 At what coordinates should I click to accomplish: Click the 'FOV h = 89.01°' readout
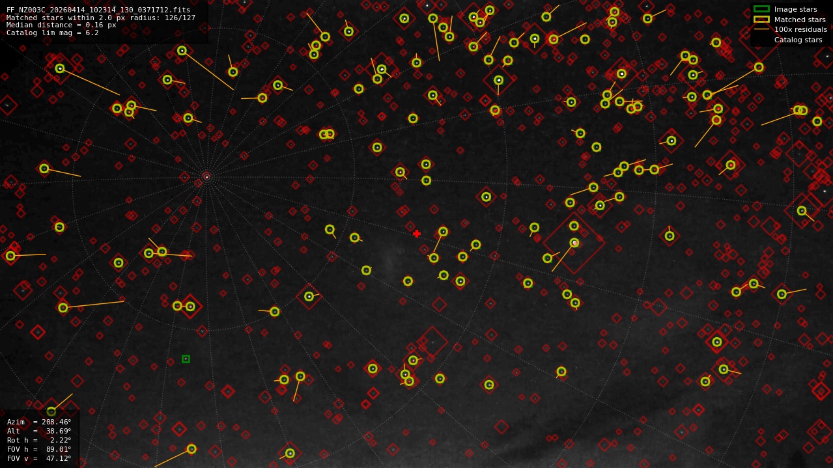[x=39, y=449]
